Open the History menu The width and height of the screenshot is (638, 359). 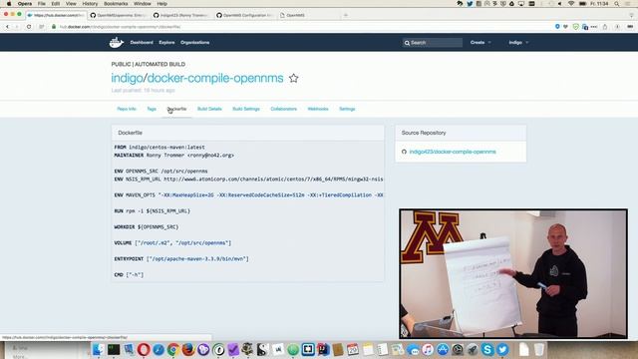tap(90, 4)
